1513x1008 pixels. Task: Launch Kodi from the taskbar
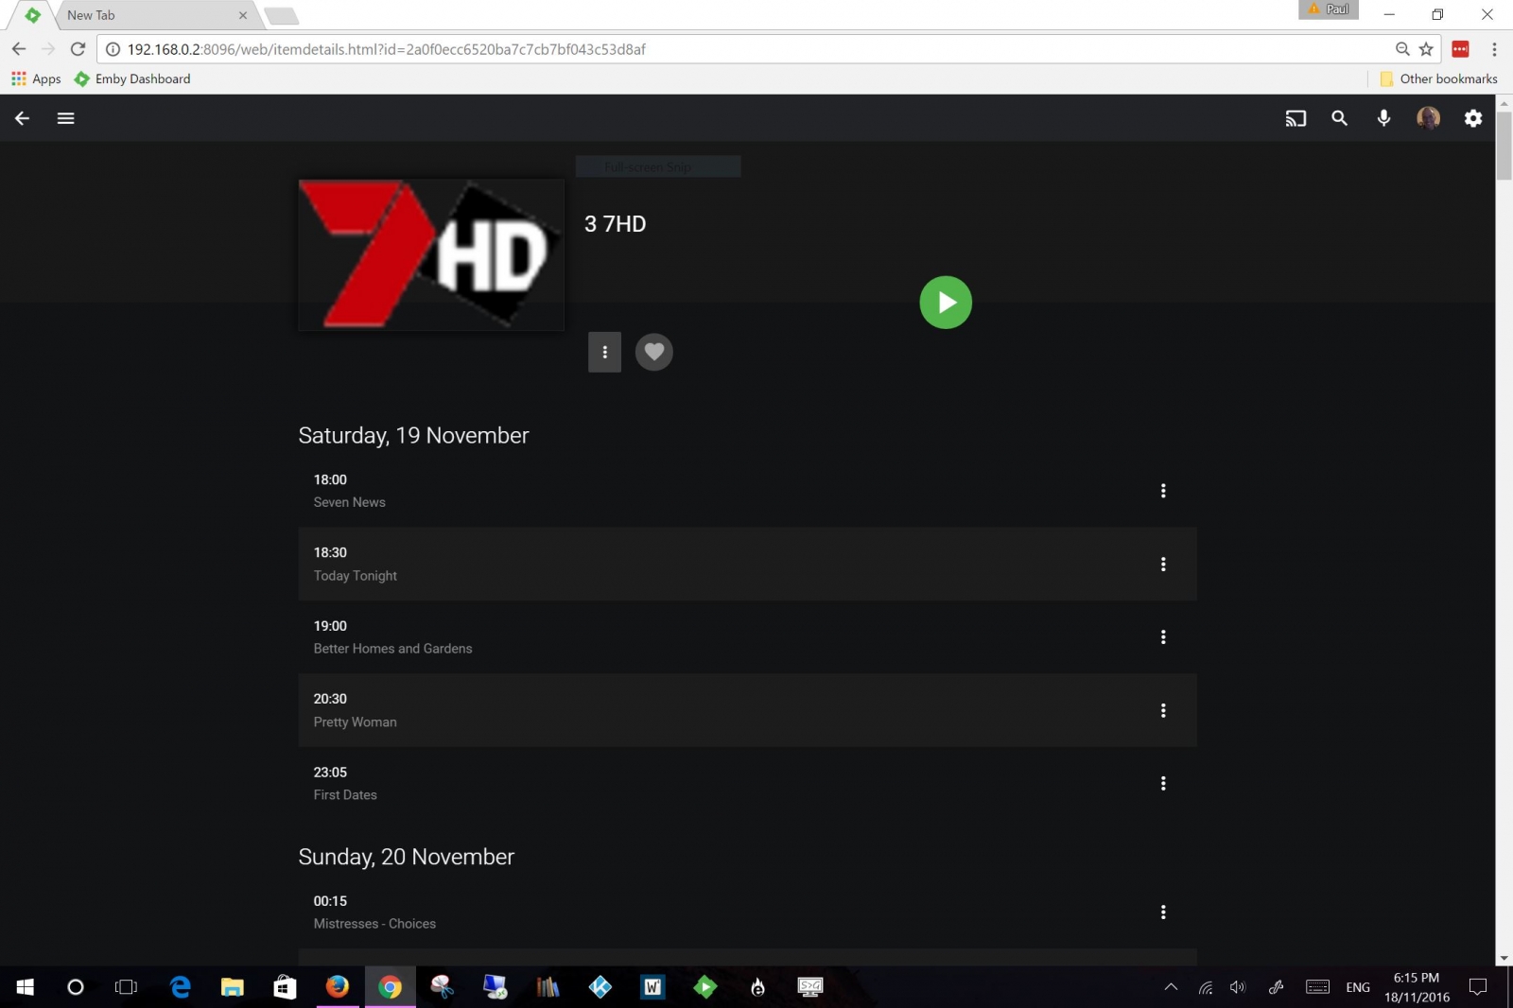pos(599,986)
